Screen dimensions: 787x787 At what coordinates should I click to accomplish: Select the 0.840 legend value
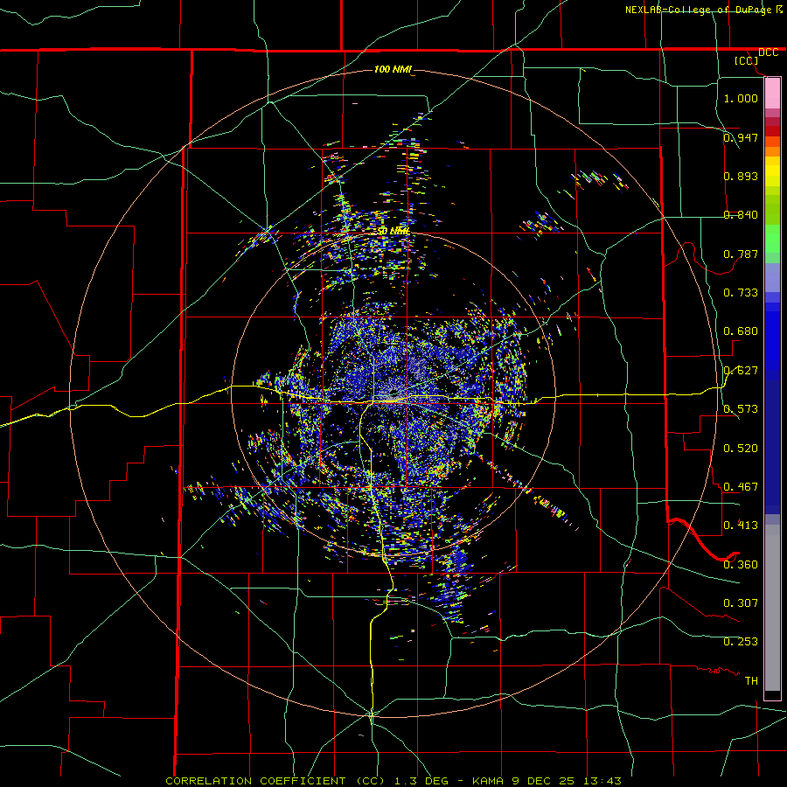click(741, 215)
